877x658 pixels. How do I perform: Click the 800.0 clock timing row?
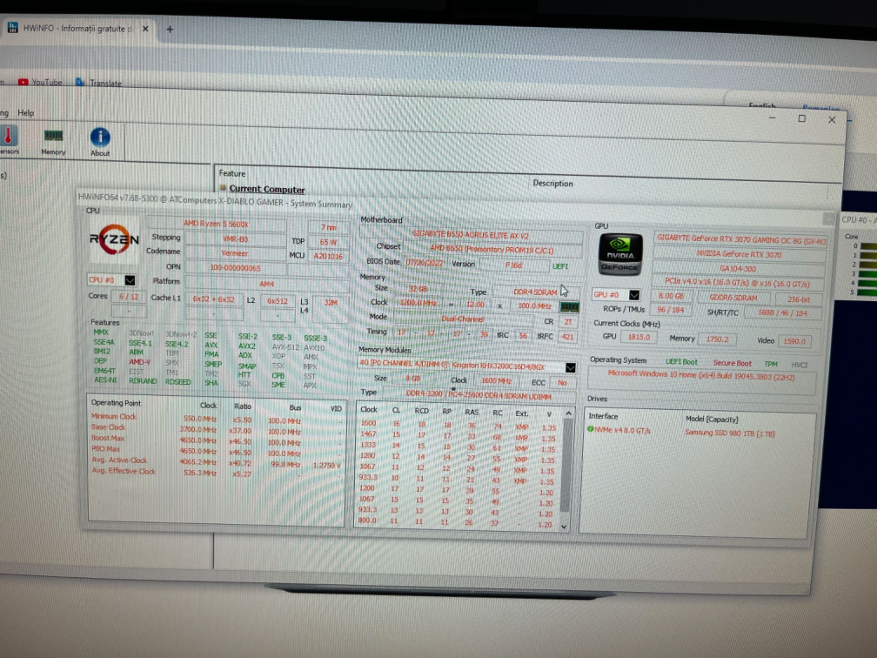(x=456, y=522)
